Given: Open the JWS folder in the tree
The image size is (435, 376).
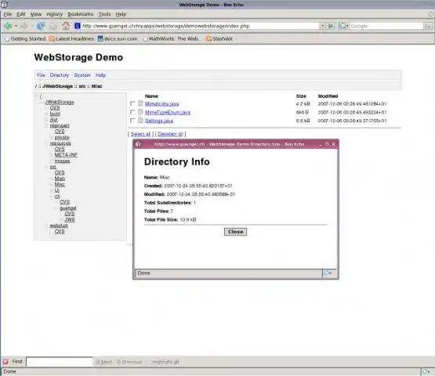Looking at the screenshot, I should tap(70, 219).
